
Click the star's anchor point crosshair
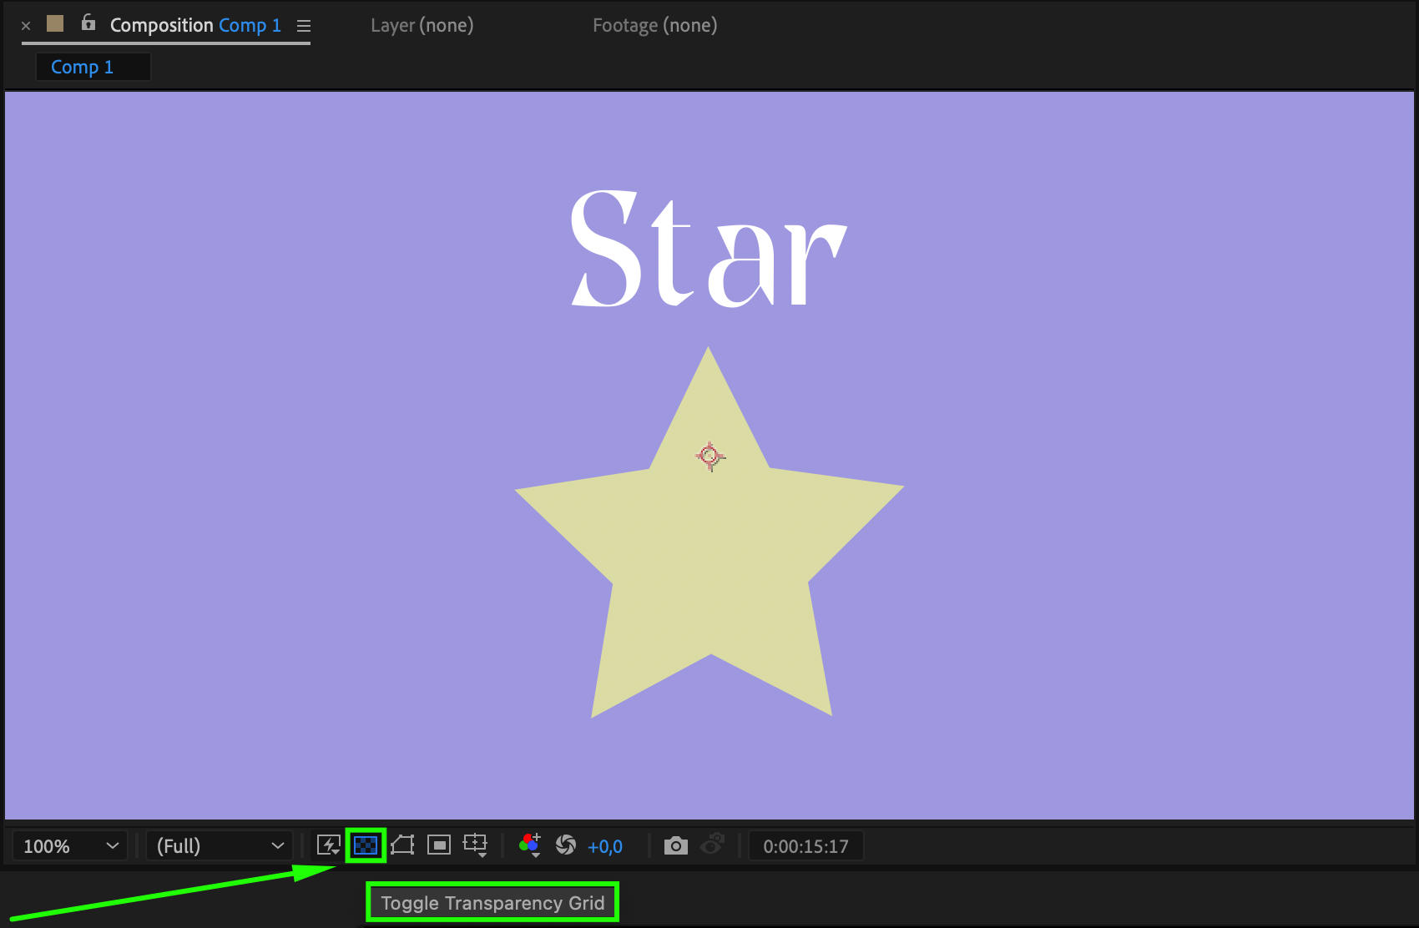709,456
